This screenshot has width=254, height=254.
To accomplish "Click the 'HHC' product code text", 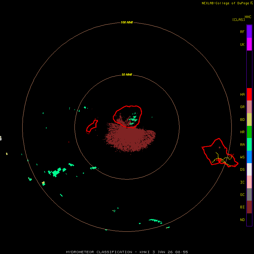I will pyautogui.click(x=248, y=17).
